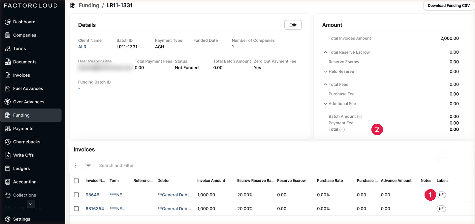Click the FACTORCLOUD logo

tap(31, 6)
